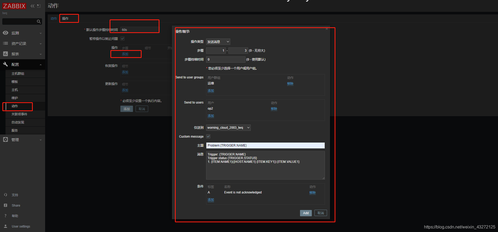The image size is (498, 232).
Task: Collapse the sidebar with double-arrow icon
Action: pyautogui.click(x=33, y=6)
